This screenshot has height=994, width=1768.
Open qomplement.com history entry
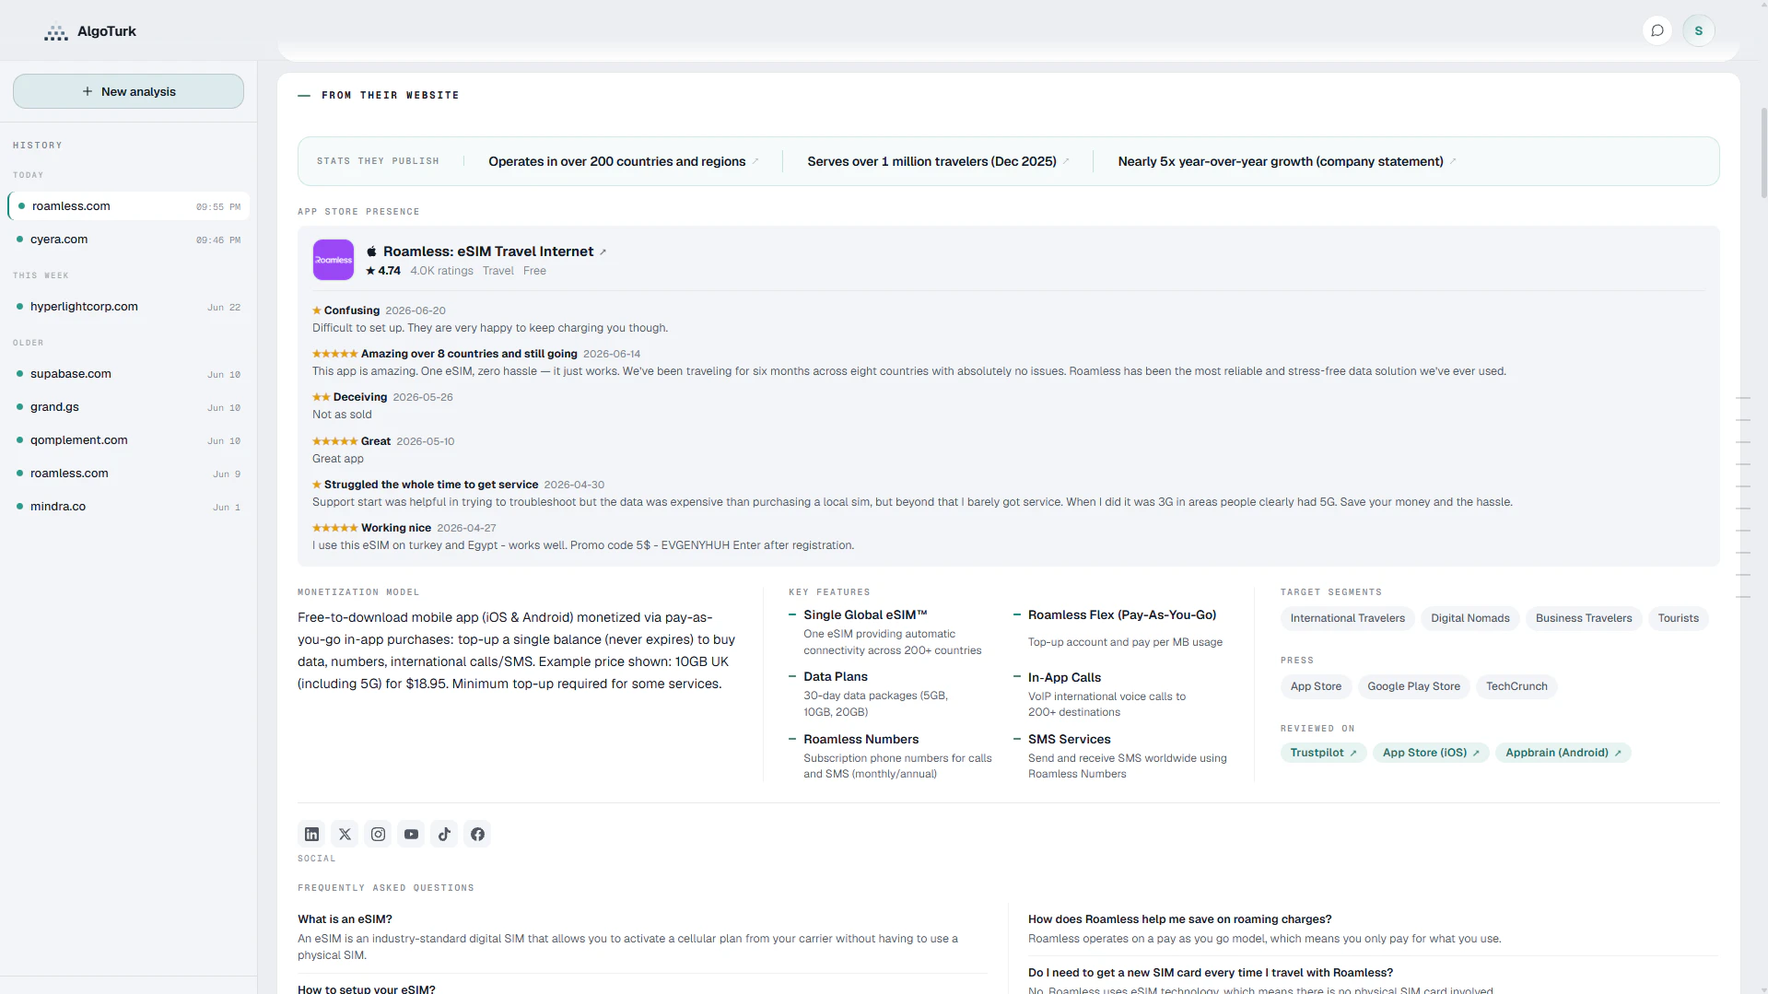coord(128,440)
